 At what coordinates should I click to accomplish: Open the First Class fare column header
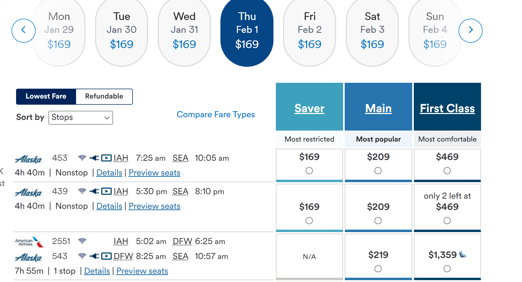447,108
